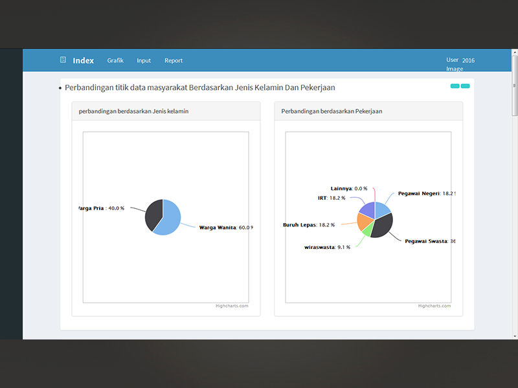Open Highcharts.com link under Pekerjaan chart
Viewport: 518px width, 388px height.
tap(434, 306)
